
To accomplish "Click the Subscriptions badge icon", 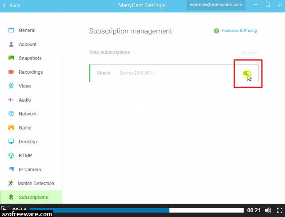I will click(11, 197).
